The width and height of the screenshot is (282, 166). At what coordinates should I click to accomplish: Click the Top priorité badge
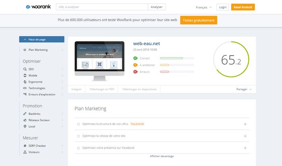coord(137,124)
